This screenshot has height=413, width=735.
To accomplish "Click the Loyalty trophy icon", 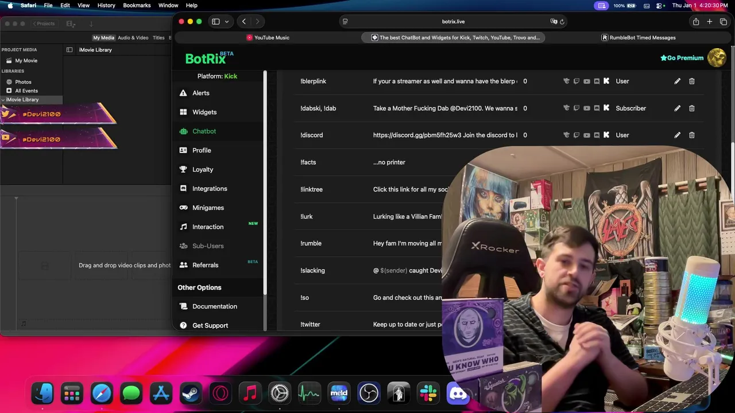I will (x=183, y=169).
